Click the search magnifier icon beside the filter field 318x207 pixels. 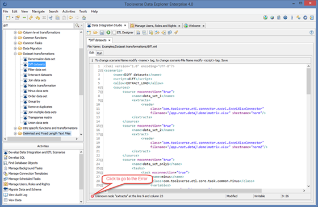click(x=77, y=26)
